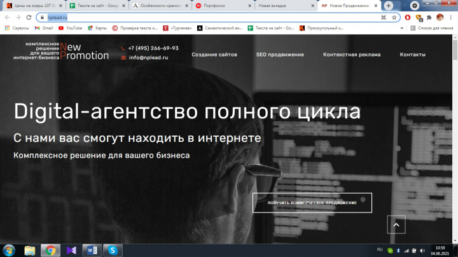Screen dimensions: 458x257
Task: Open Word from the taskbar
Action: (92, 251)
